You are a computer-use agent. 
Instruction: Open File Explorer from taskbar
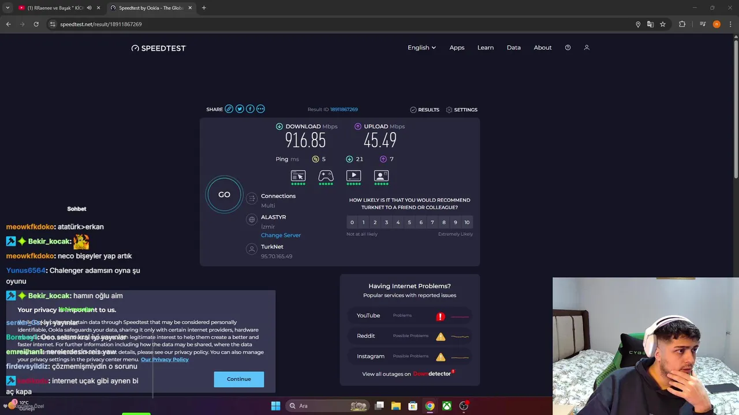click(x=396, y=406)
